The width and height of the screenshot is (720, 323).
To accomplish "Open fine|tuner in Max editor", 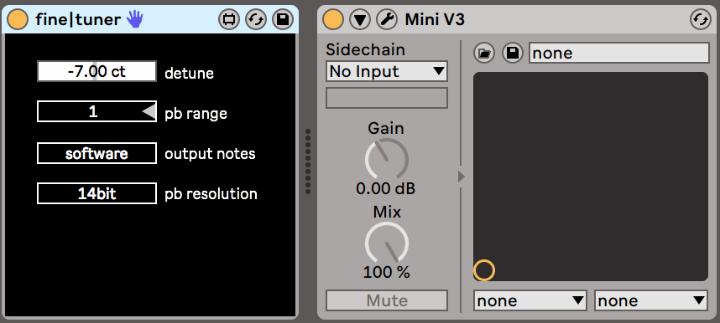I will click(229, 19).
